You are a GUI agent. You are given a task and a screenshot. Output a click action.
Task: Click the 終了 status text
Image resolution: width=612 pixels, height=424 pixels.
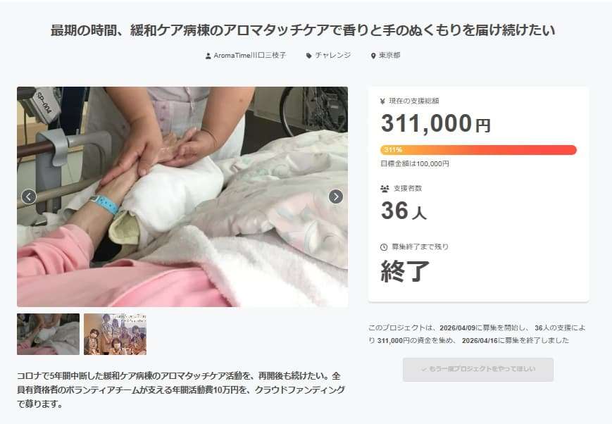(x=405, y=271)
